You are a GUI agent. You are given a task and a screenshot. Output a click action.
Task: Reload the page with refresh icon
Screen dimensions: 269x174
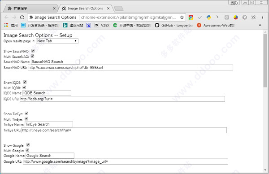(x=22, y=17)
